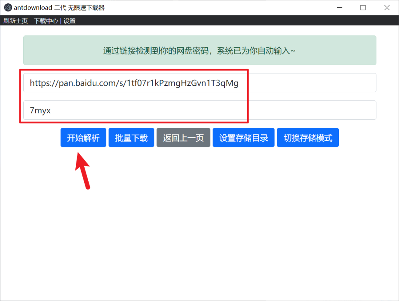
Task: Click the window title text antdownload 二代 无限速下载器
Action: [x=59, y=8]
